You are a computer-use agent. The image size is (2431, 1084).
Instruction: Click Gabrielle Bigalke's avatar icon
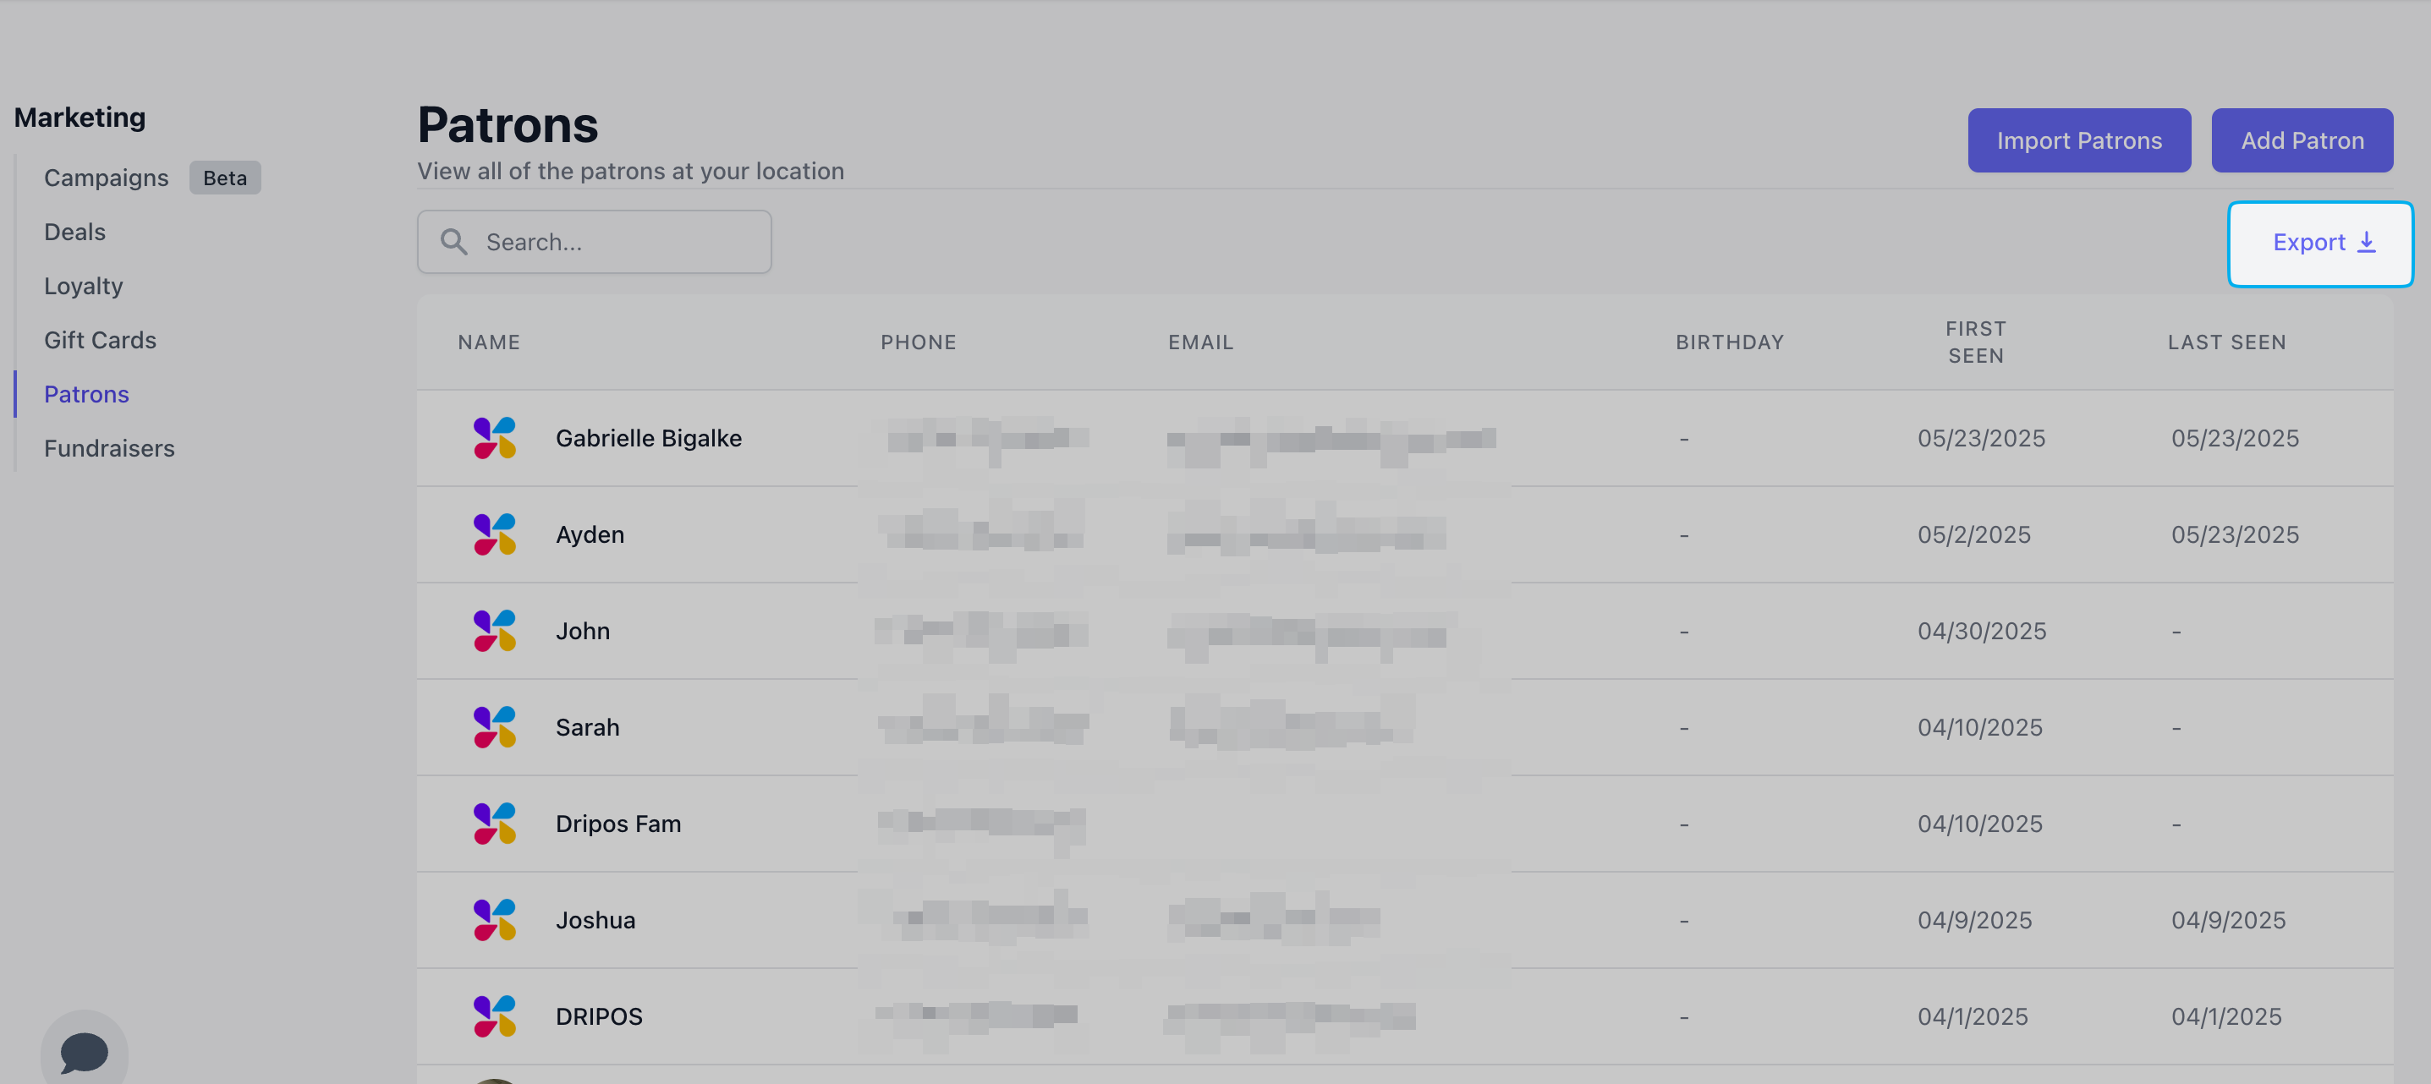pyautogui.click(x=495, y=438)
